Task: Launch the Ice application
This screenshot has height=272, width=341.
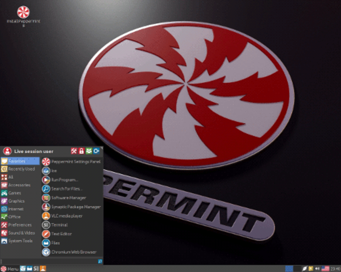Action: 72,171
